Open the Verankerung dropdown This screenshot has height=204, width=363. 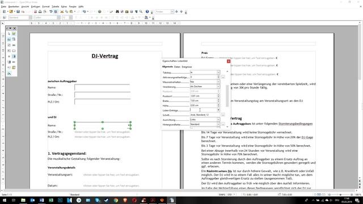point(218,87)
